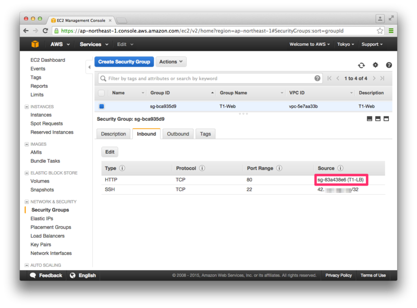Open Instances in the sidebar
Screen dimensions: 417x308
pyautogui.click(x=41, y=115)
